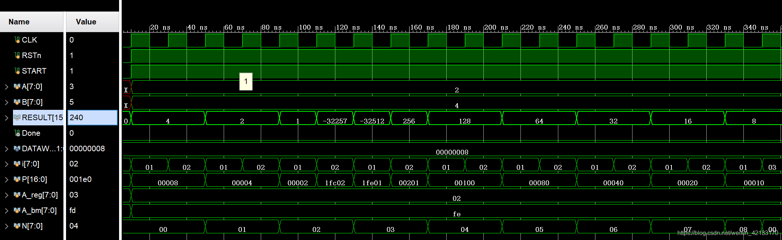Image resolution: width=782 pixels, height=240 pixels.
Task: Click the CLK signal icon
Action: click(x=17, y=40)
